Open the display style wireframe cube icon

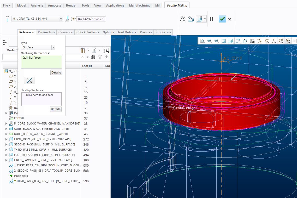coord(231,41)
